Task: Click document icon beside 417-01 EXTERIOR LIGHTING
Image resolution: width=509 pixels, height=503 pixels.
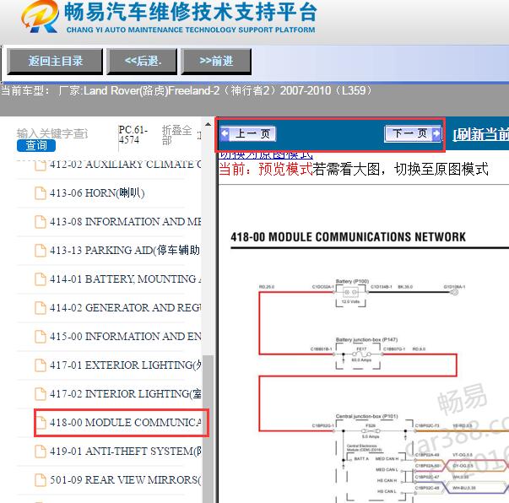Action: pyautogui.click(x=41, y=365)
